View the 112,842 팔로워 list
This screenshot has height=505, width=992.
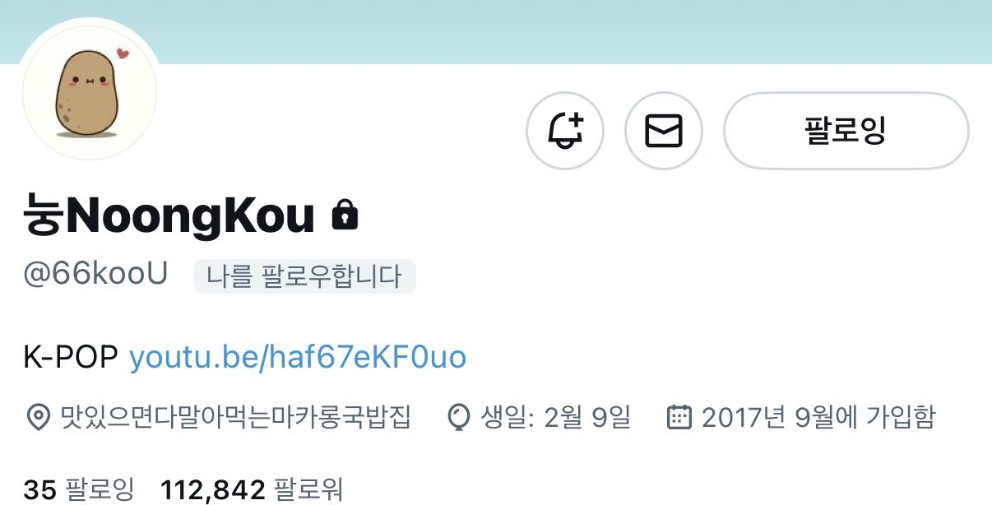(x=252, y=490)
